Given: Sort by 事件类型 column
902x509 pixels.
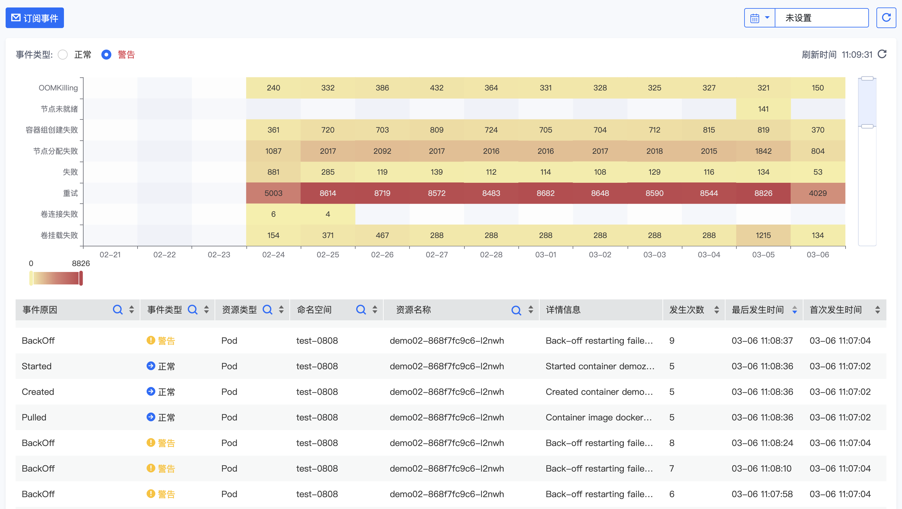Looking at the screenshot, I should tap(206, 309).
